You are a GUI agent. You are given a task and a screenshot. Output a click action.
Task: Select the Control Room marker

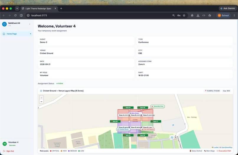123,129
